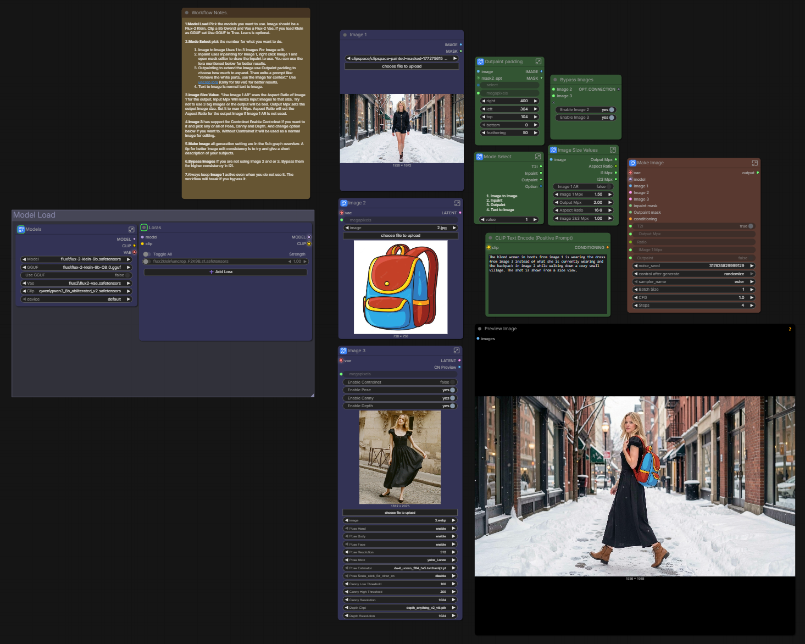
Task: Collapse the Preview Image node dot
Action: pyautogui.click(x=480, y=329)
